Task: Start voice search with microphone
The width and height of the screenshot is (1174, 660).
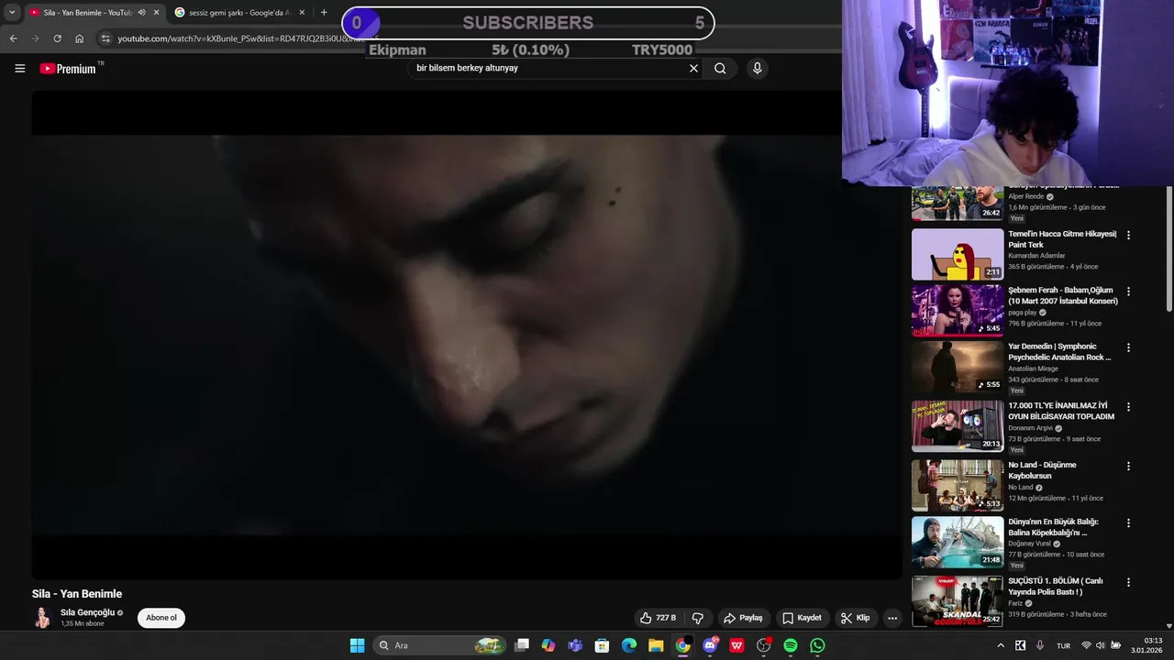Action: point(757,68)
